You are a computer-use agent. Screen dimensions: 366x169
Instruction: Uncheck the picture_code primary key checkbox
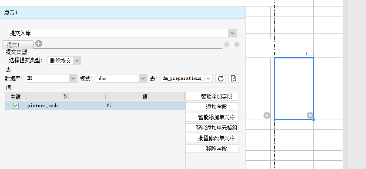coord(16,106)
